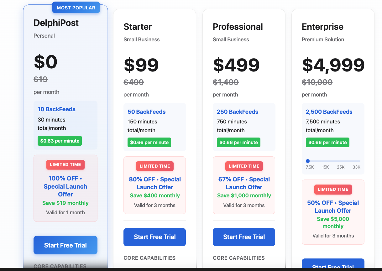Click the DelphiPost plan title
Screen dimensions: 382x271
[x=56, y=23]
